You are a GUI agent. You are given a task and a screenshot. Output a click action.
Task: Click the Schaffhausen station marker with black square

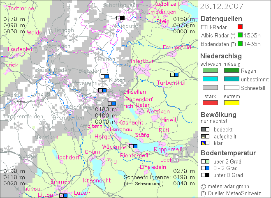[120, 18]
